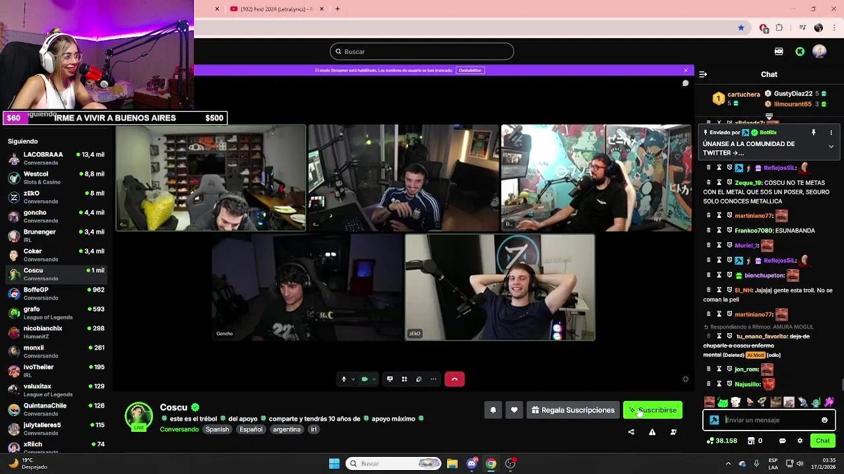Click the Deshabilitar streamer mode button
Viewport: 844px width, 474px height.
click(470, 70)
